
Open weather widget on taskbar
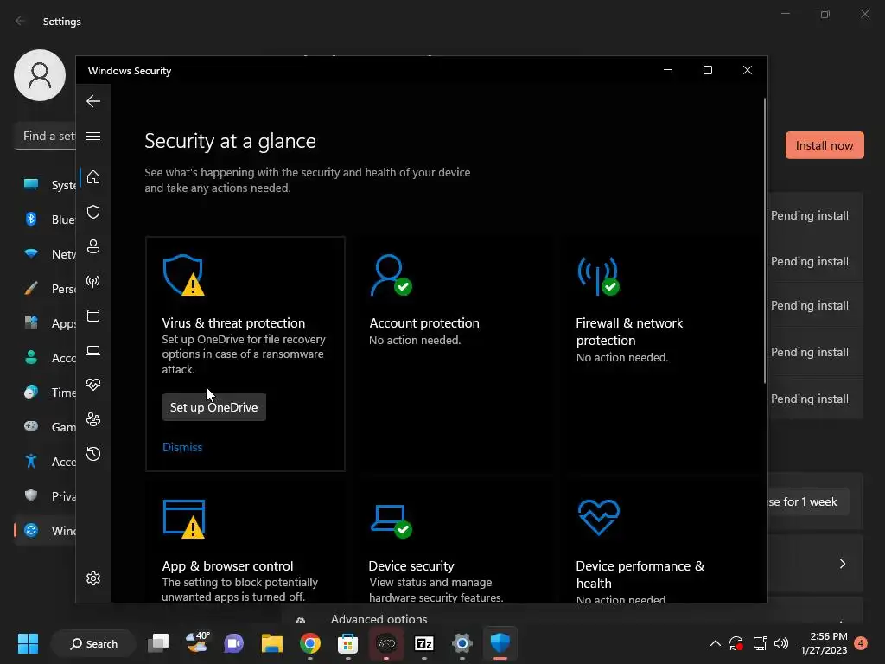(197, 642)
